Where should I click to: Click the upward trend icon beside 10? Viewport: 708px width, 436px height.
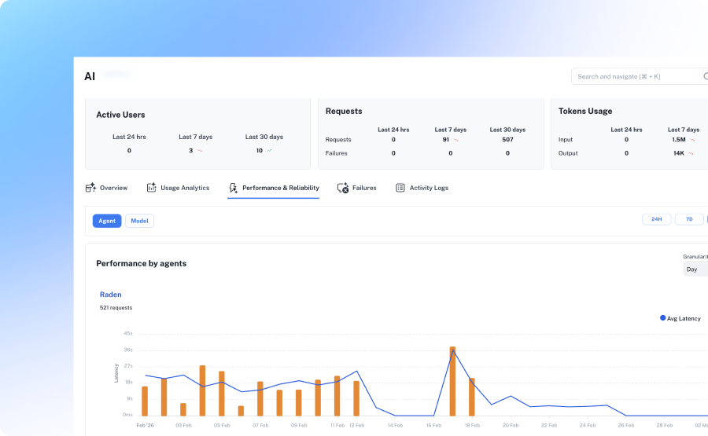click(269, 151)
